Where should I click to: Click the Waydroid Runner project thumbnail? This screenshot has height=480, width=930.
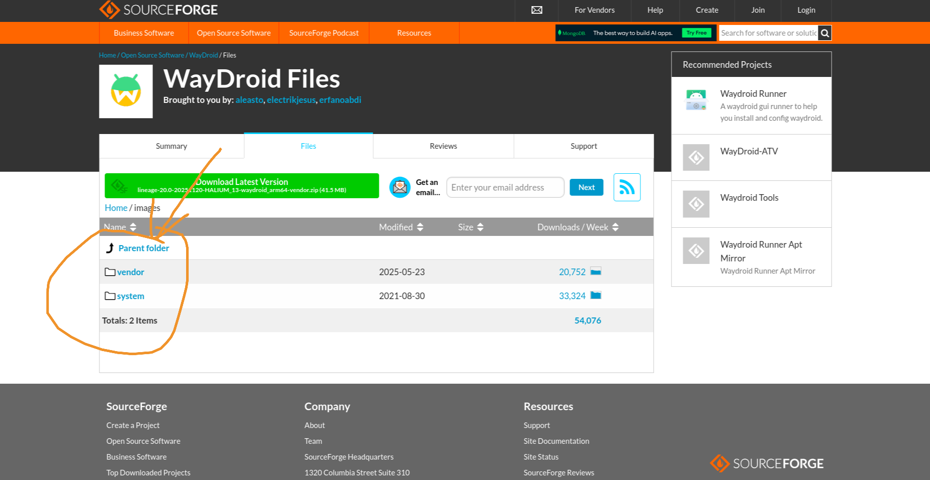[x=696, y=100]
